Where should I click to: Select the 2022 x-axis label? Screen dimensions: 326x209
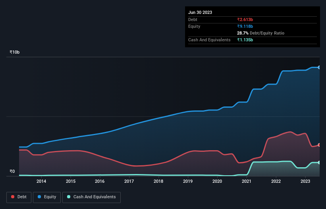276,181
